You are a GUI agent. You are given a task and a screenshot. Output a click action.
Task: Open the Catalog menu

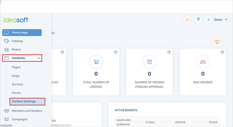17,41
